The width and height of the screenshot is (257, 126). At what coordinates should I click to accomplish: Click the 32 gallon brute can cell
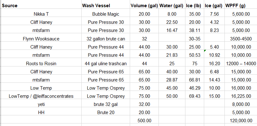pyautogui.click(x=106, y=39)
